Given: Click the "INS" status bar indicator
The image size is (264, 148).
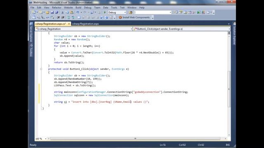Looking at the screenshot, I should [228, 145].
